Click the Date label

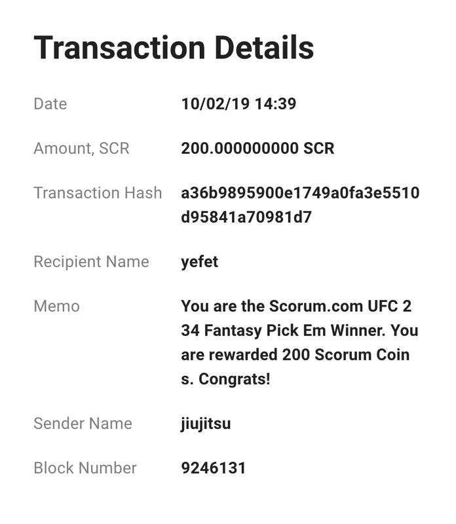coord(50,104)
